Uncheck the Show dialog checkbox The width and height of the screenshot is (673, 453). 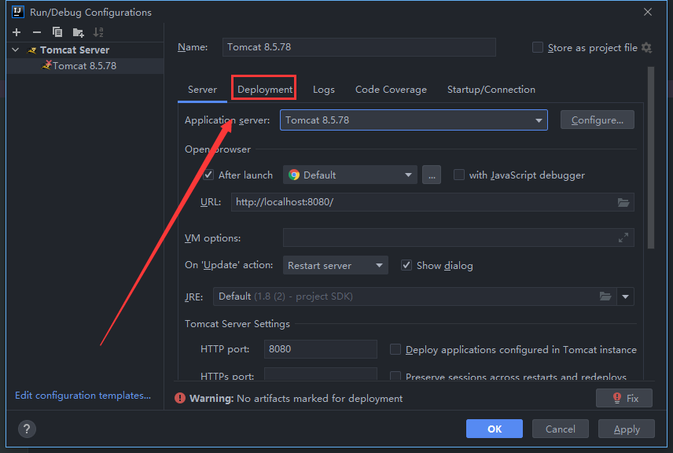406,265
